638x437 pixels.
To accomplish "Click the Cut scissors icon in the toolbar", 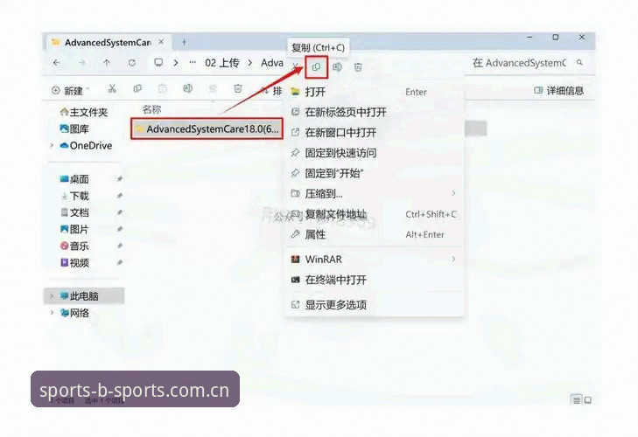I will coord(112,88).
